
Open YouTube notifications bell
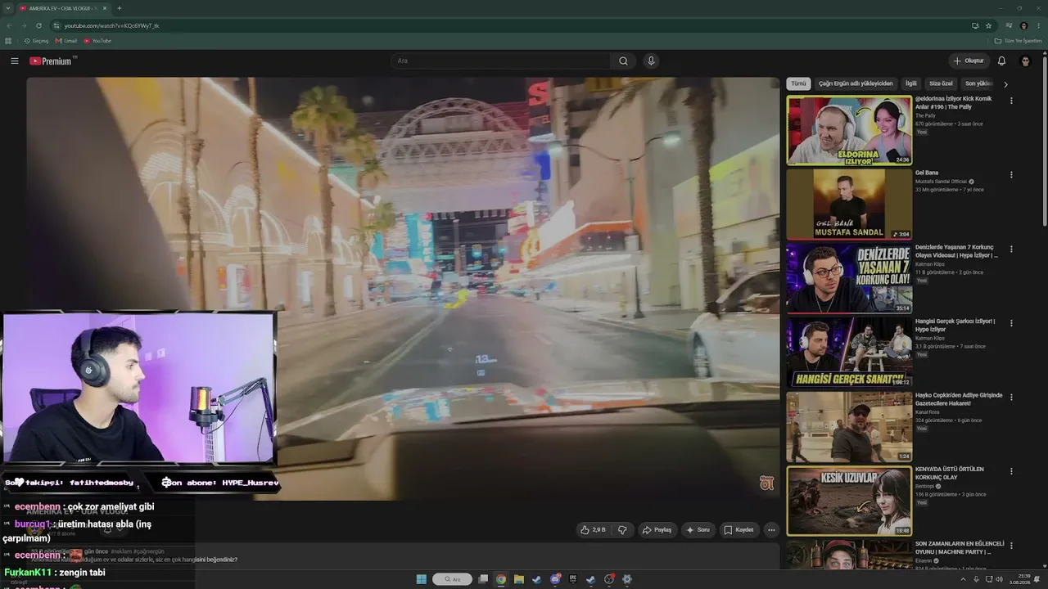tap(1001, 61)
